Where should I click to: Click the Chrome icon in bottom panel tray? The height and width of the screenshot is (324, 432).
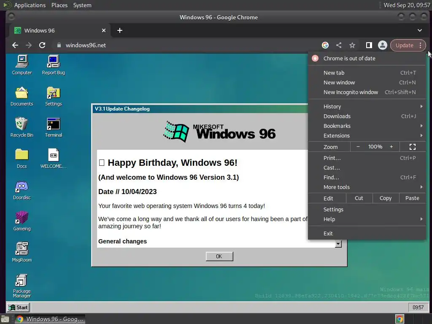(400, 319)
